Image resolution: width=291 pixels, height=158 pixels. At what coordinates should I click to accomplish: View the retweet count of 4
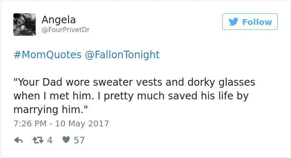50,140
